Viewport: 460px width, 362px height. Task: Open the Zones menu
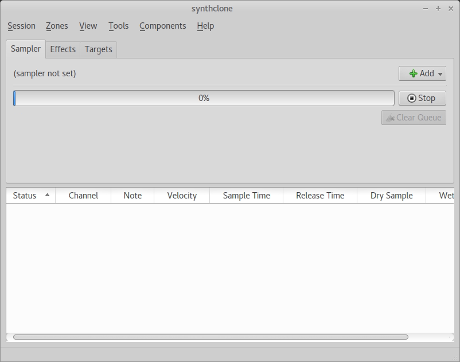coord(57,26)
